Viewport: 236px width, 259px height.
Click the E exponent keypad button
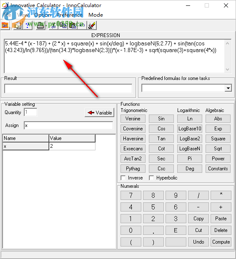click(x=176, y=230)
